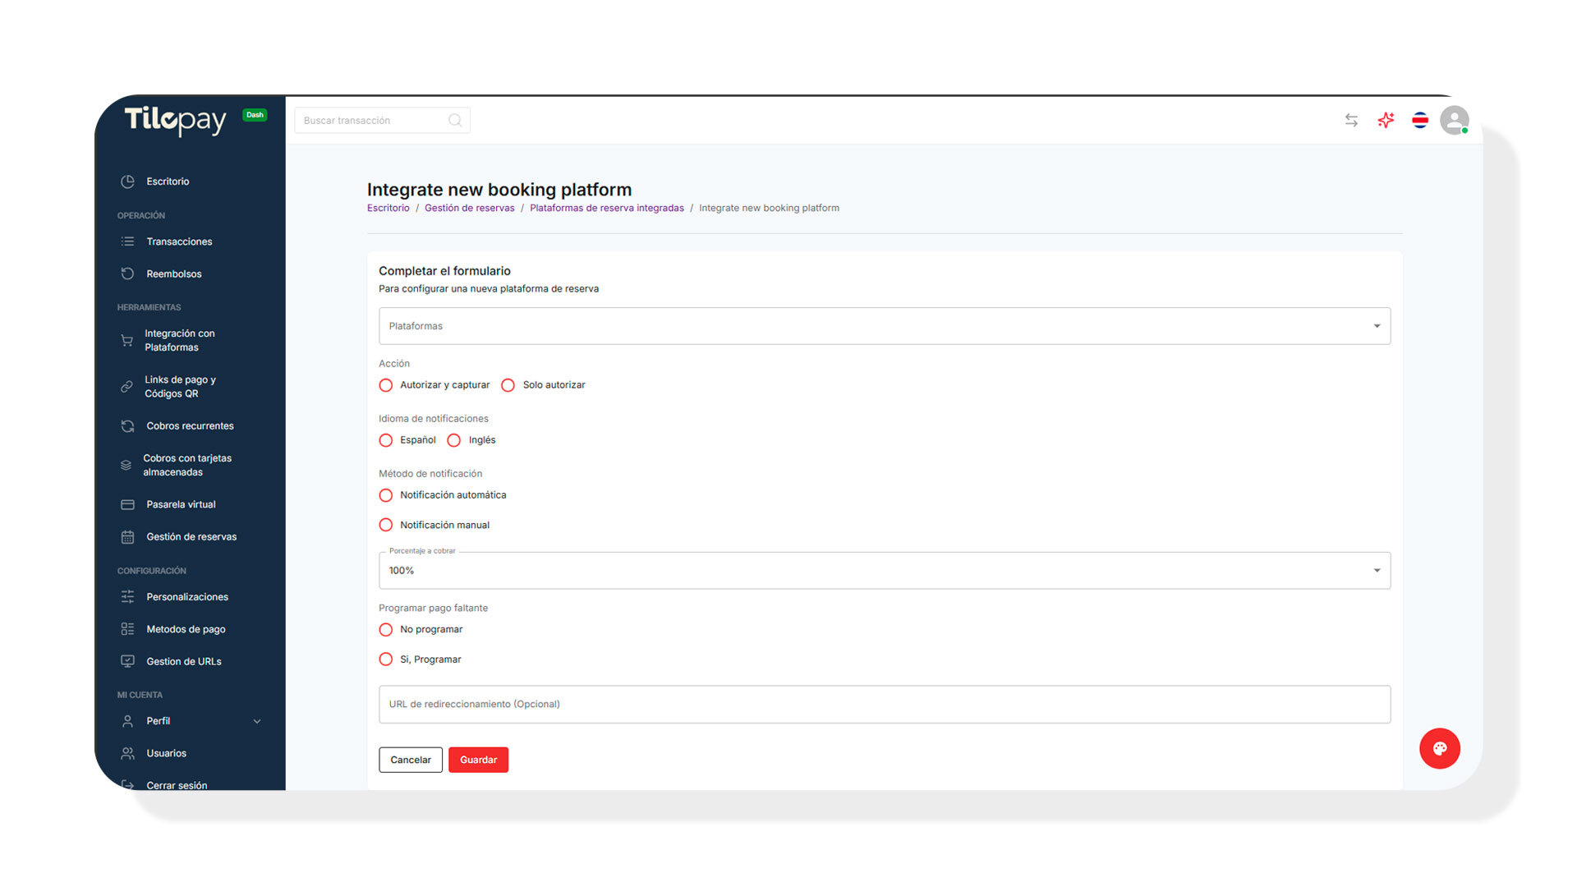Expand the Perfil submenu chevron
Image resolution: width=1577 pixels, height=887 pixels.
[x=257, y=721]
